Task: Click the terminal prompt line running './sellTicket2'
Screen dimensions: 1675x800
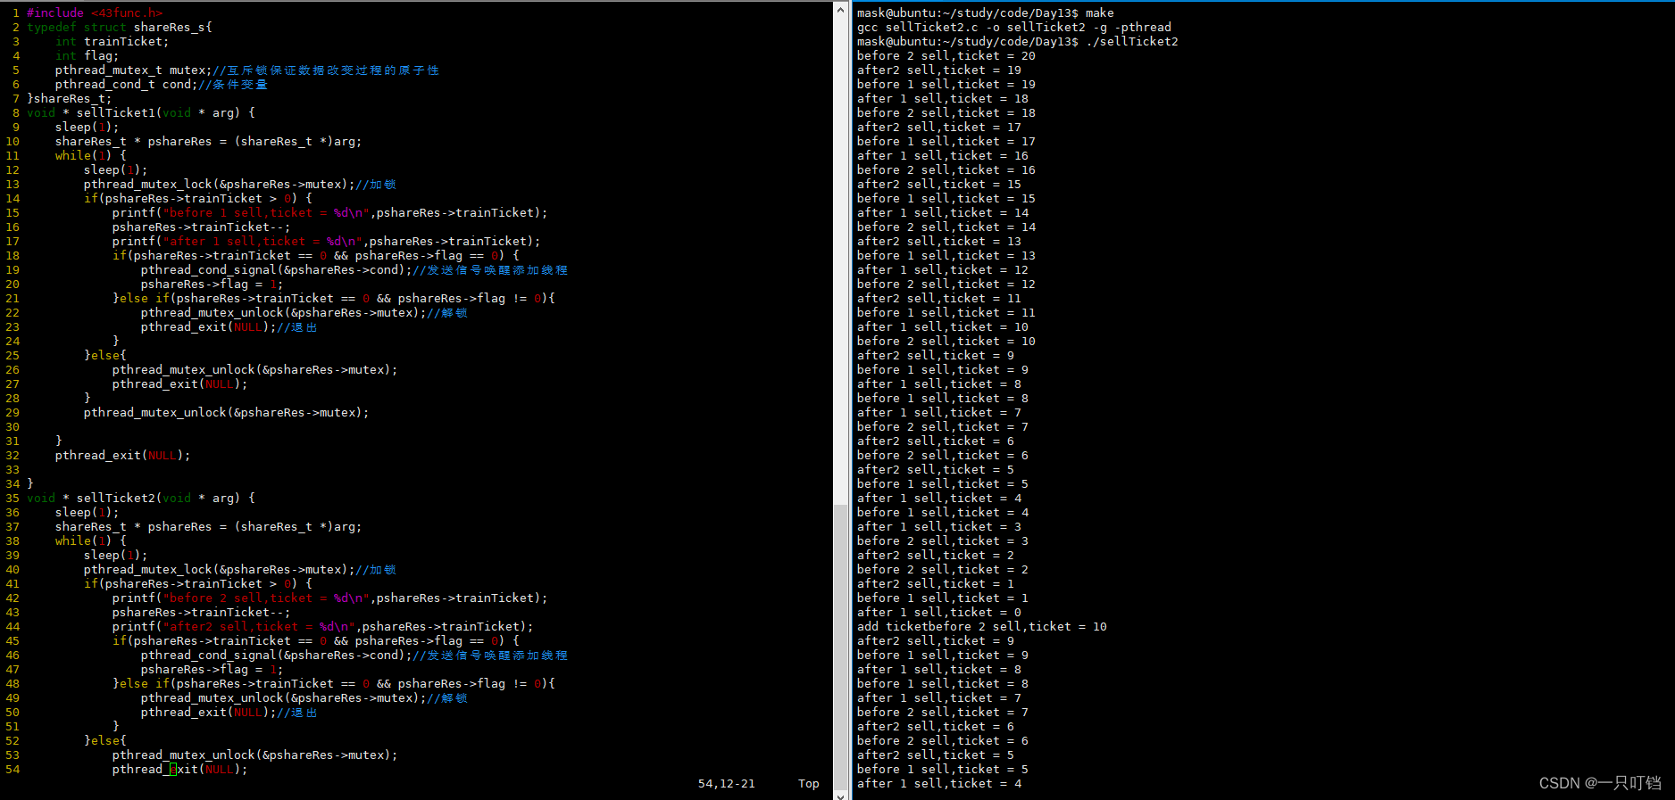Action: [x=1018, y=41]
